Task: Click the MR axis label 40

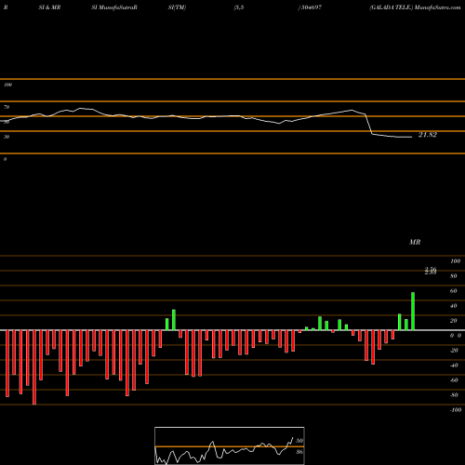Action: pos(454,306)
